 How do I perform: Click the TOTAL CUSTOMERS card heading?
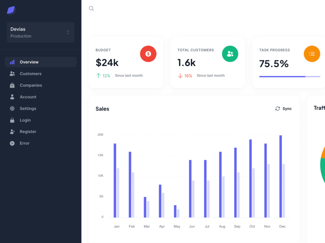tap(195, 50)
